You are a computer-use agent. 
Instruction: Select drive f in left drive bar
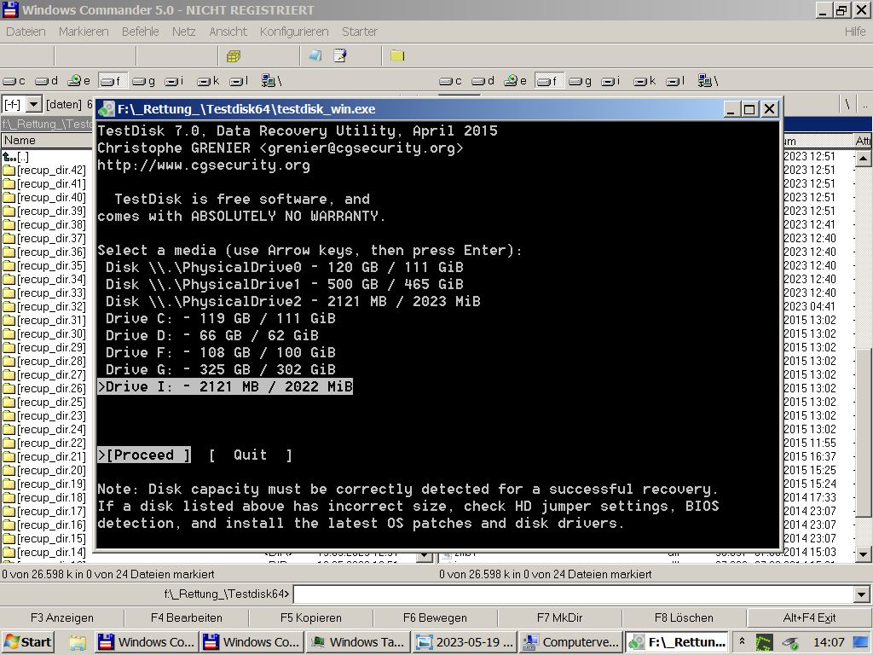tap(112, 81)
